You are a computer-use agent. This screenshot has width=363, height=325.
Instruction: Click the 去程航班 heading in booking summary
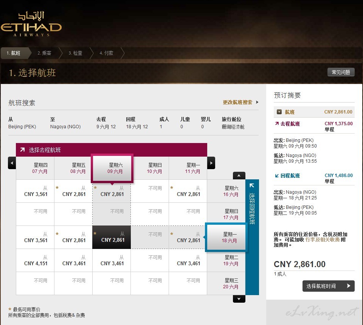[x=290, y=124]
